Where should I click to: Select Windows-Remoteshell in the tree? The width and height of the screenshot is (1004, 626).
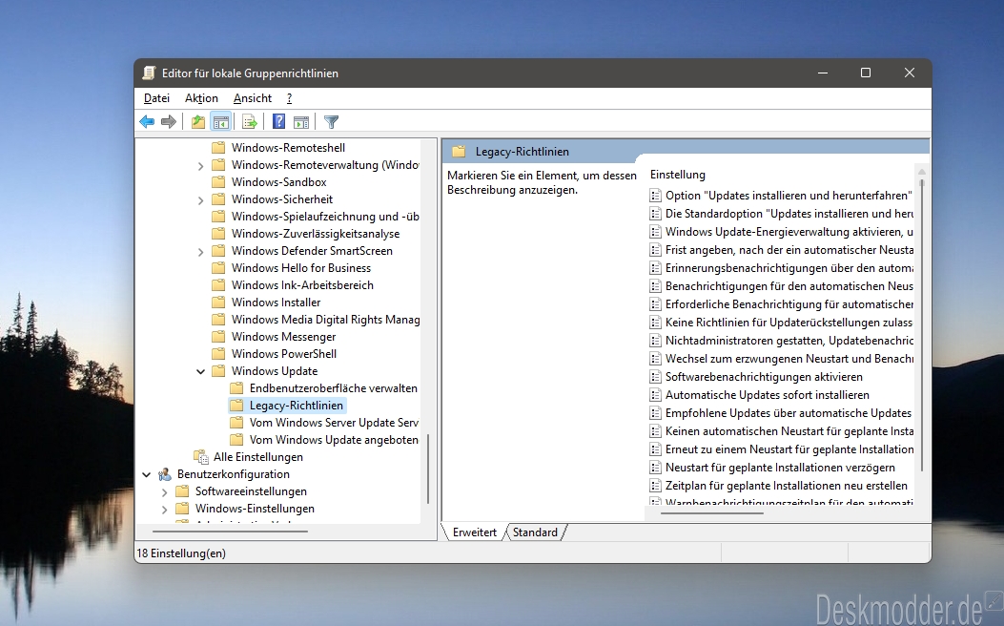click(288, 147)
